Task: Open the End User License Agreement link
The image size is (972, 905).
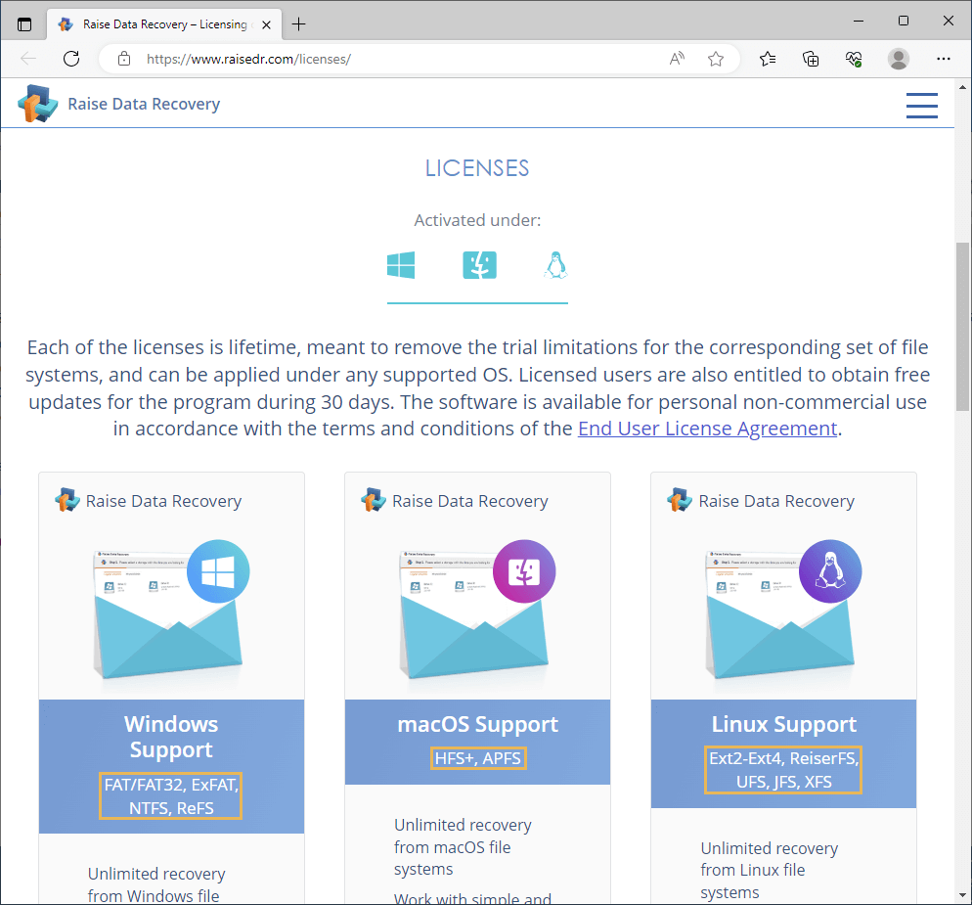Action: tap(706, 428)
